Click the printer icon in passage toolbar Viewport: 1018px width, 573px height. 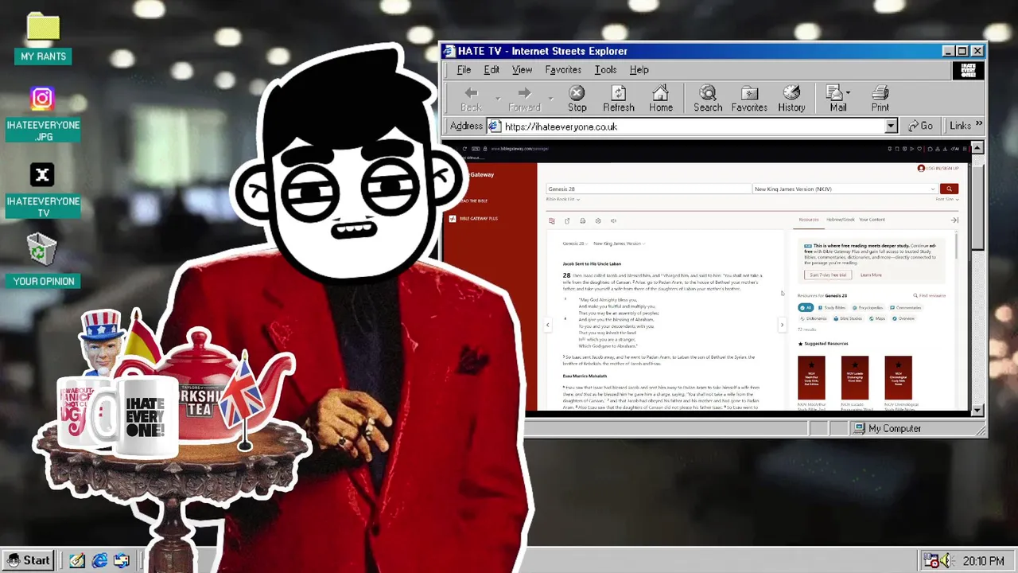click(x=582, y=220)
